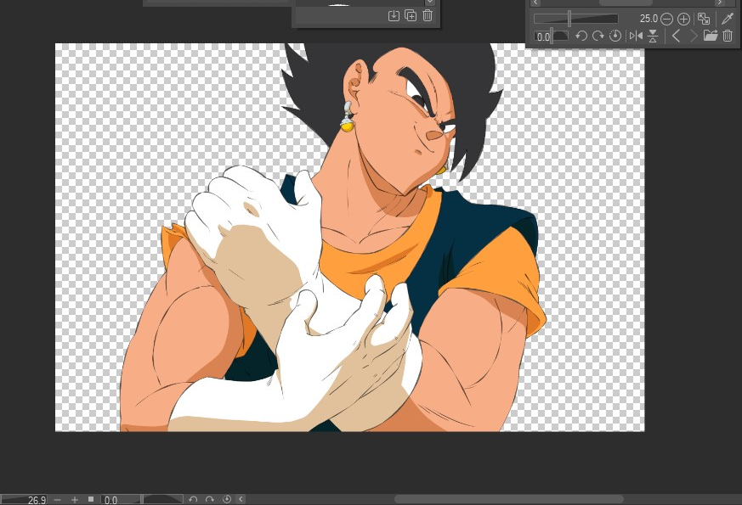Flip the Sub View image horizontally
This screenshot has width=742, height=505.
click(636, 36)
